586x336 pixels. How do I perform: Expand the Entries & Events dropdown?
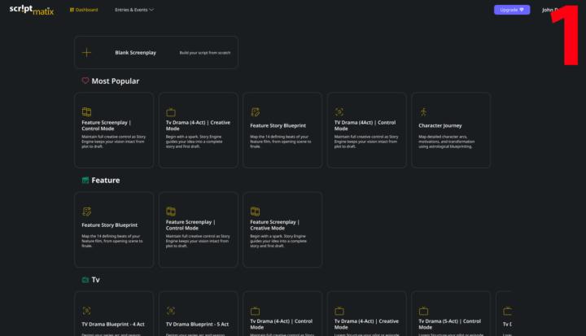134,10
